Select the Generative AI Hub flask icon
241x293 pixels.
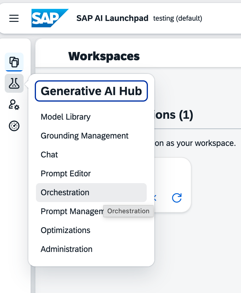(x=14, y=83)
